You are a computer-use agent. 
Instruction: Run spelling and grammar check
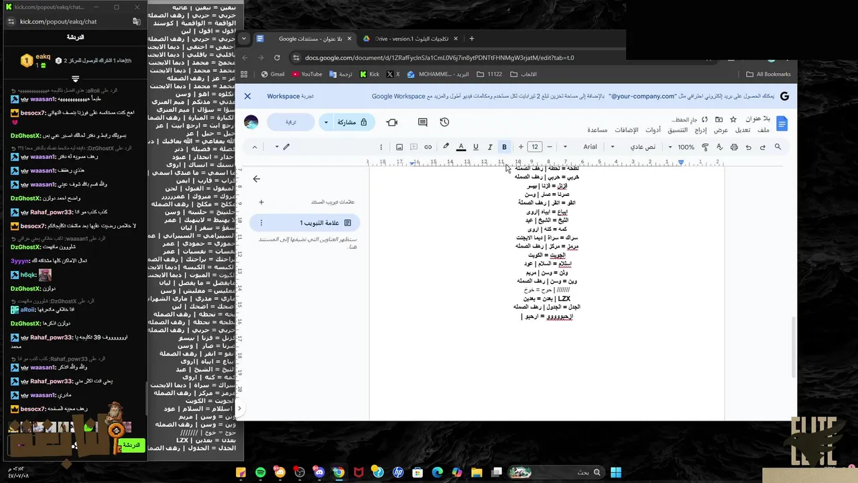pyautogui.click(x=720, y=147)
